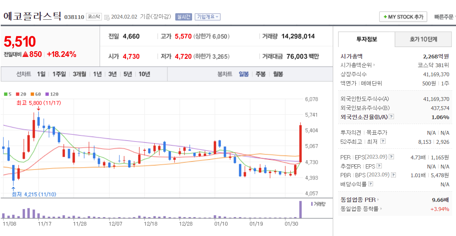Click the purple 120-day moving average legend

[x=52, y=94]
